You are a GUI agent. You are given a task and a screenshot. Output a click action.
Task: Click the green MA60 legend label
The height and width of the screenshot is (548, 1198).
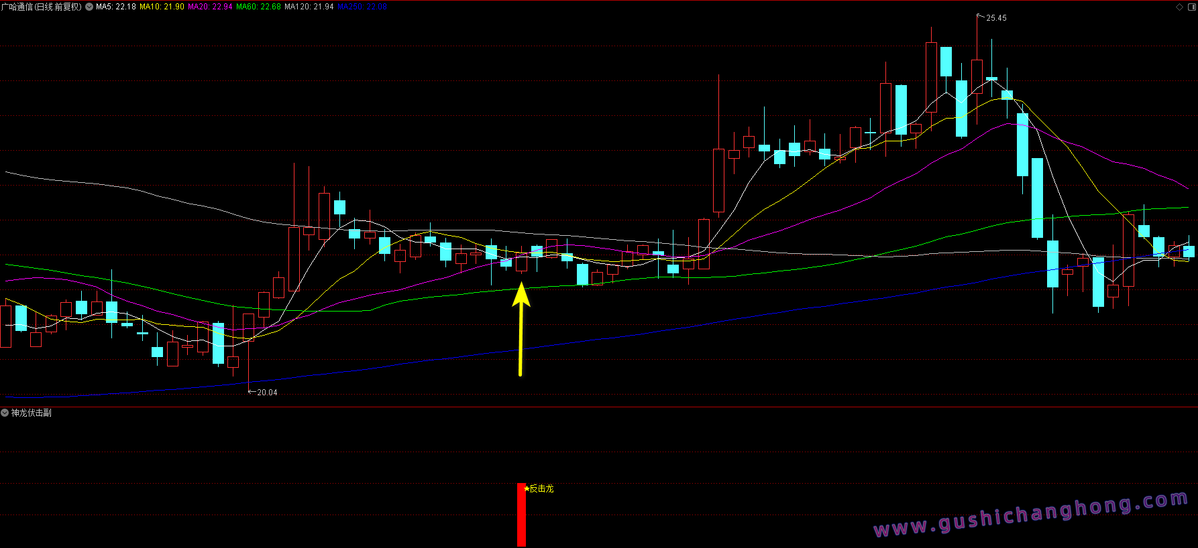tap(258, 7)
